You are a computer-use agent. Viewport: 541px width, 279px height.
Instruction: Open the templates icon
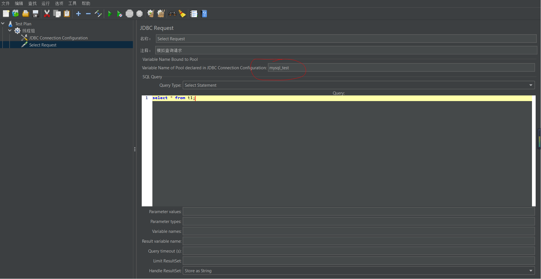15,14
